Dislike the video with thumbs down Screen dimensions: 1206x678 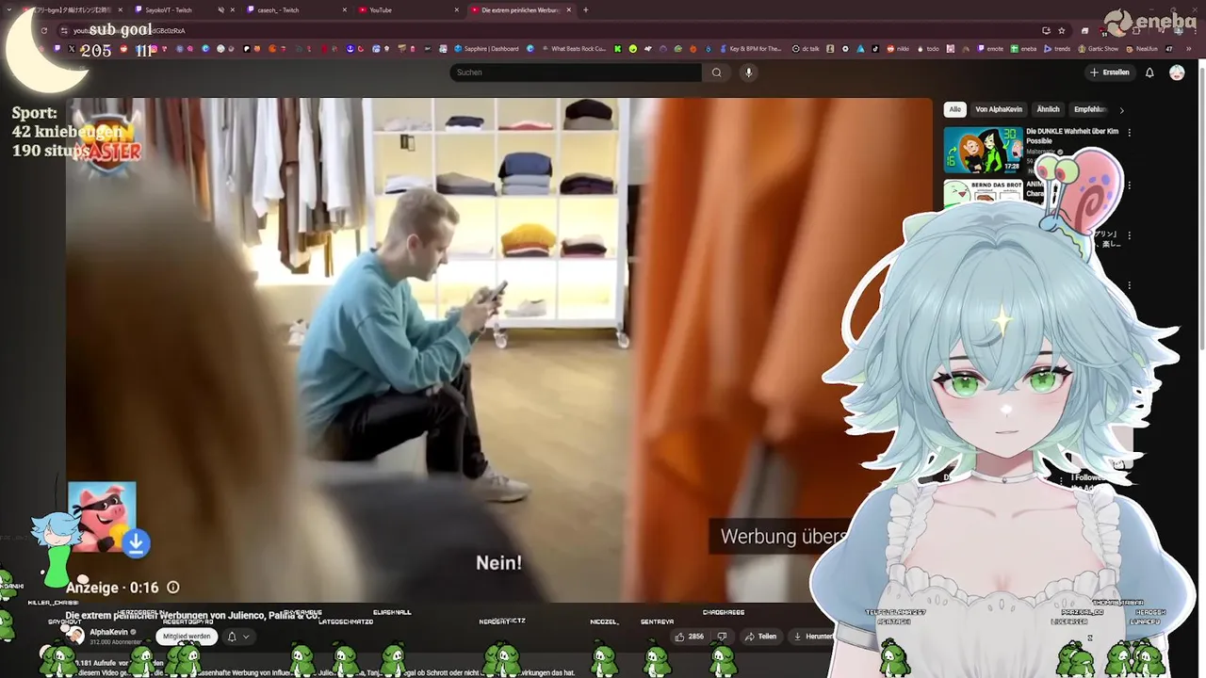723,637
